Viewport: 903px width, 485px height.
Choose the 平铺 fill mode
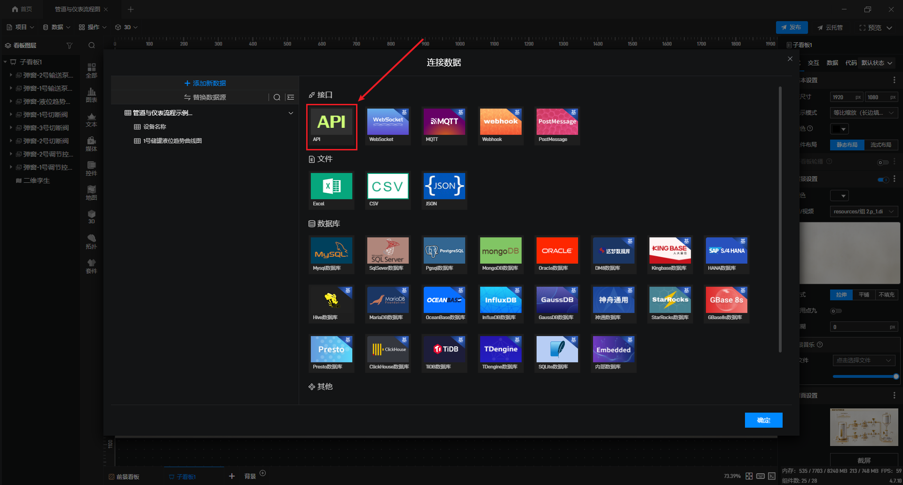864,295
